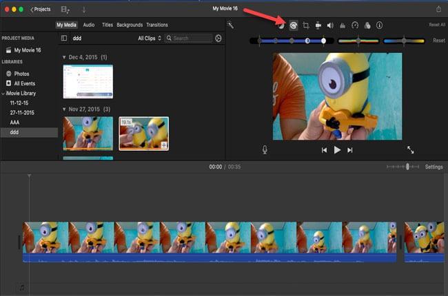Collapse the Nov 27, 2015 group

(64, 109)
